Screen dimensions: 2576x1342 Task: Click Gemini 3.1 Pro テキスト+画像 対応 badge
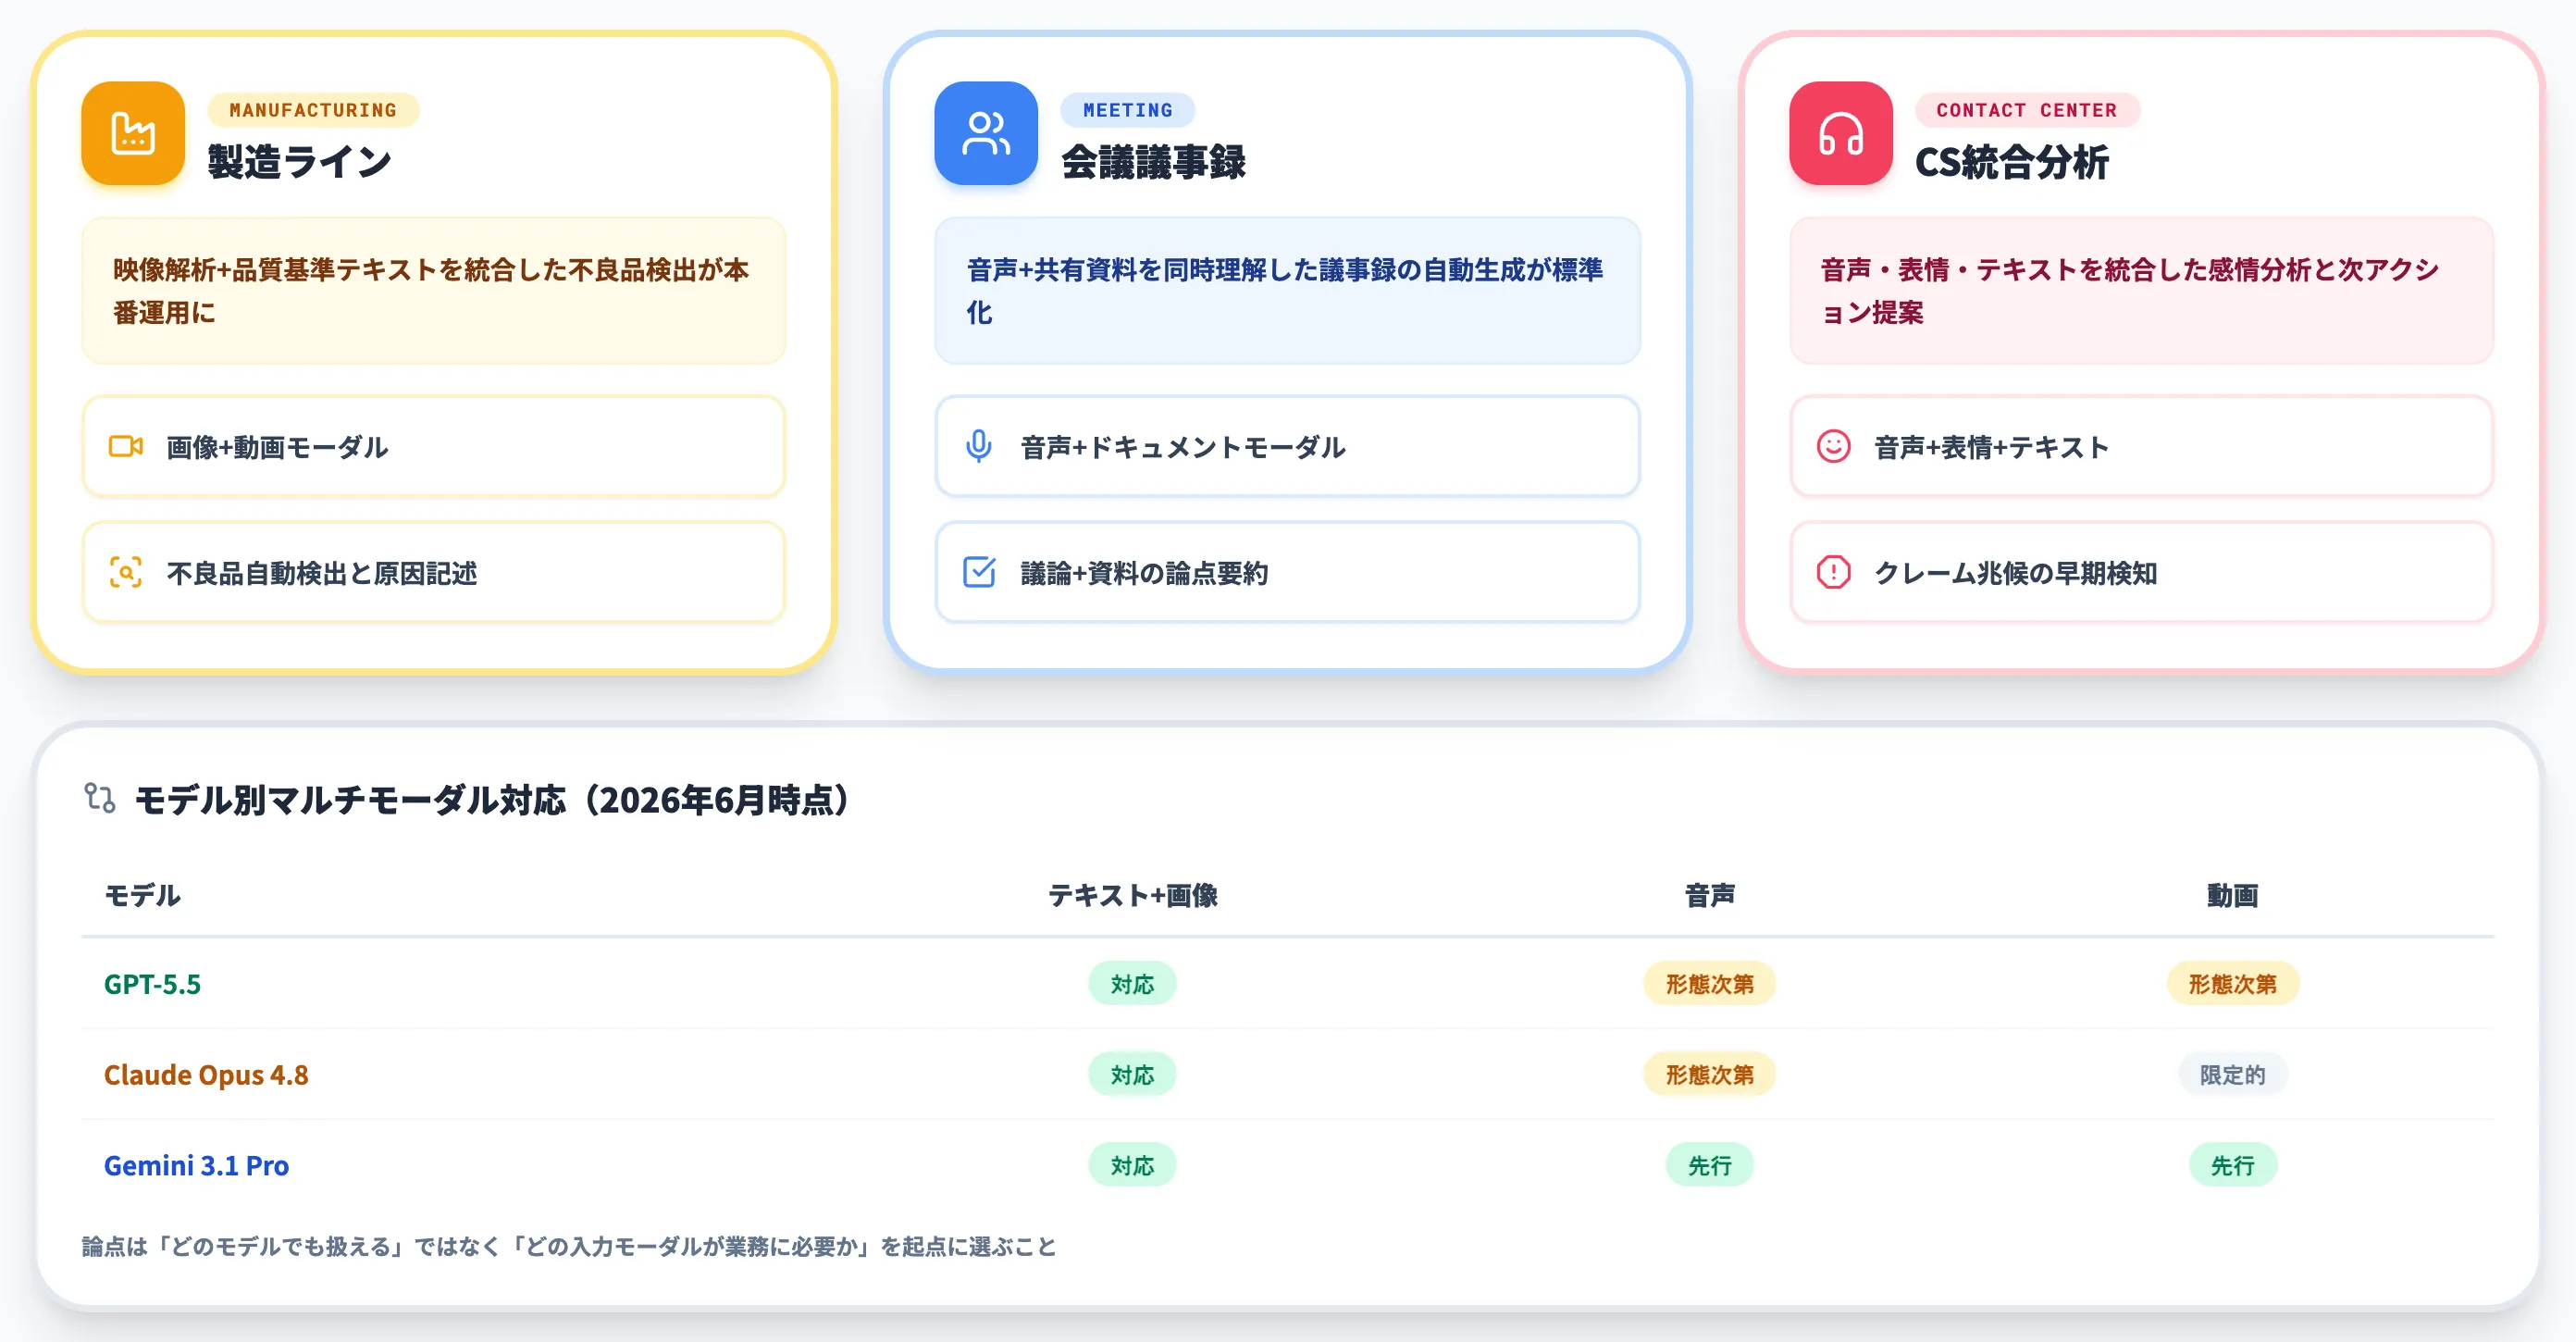1132,1166
